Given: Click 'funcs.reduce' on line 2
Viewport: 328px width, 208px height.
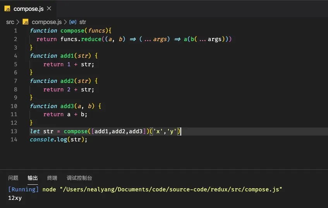Looking at the screenshot, I should coord(81,39).
